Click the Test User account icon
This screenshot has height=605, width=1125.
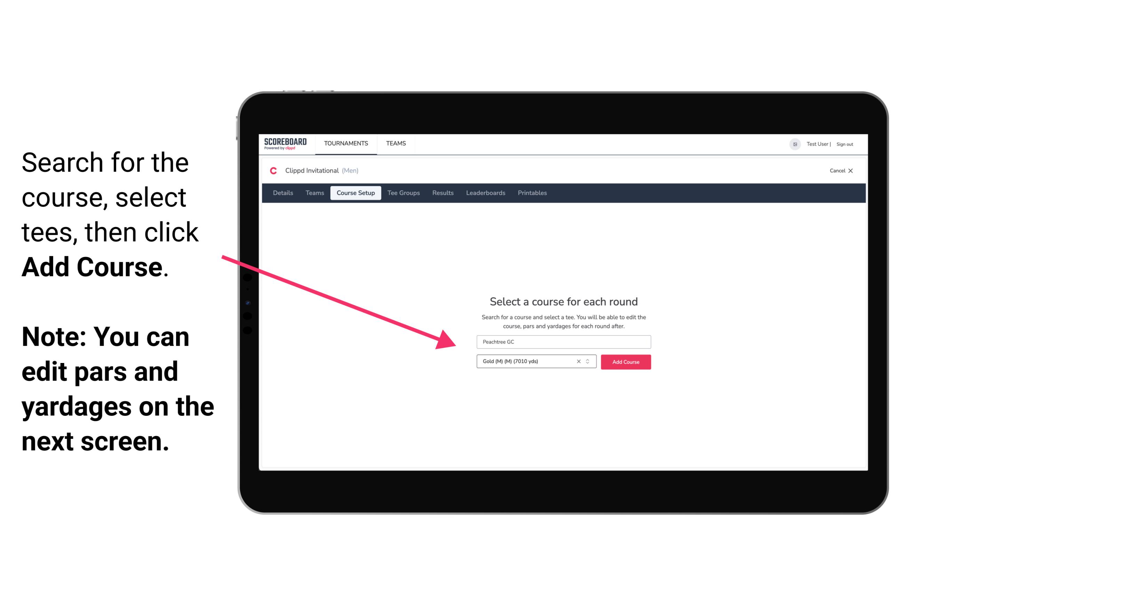pos(793,144)
